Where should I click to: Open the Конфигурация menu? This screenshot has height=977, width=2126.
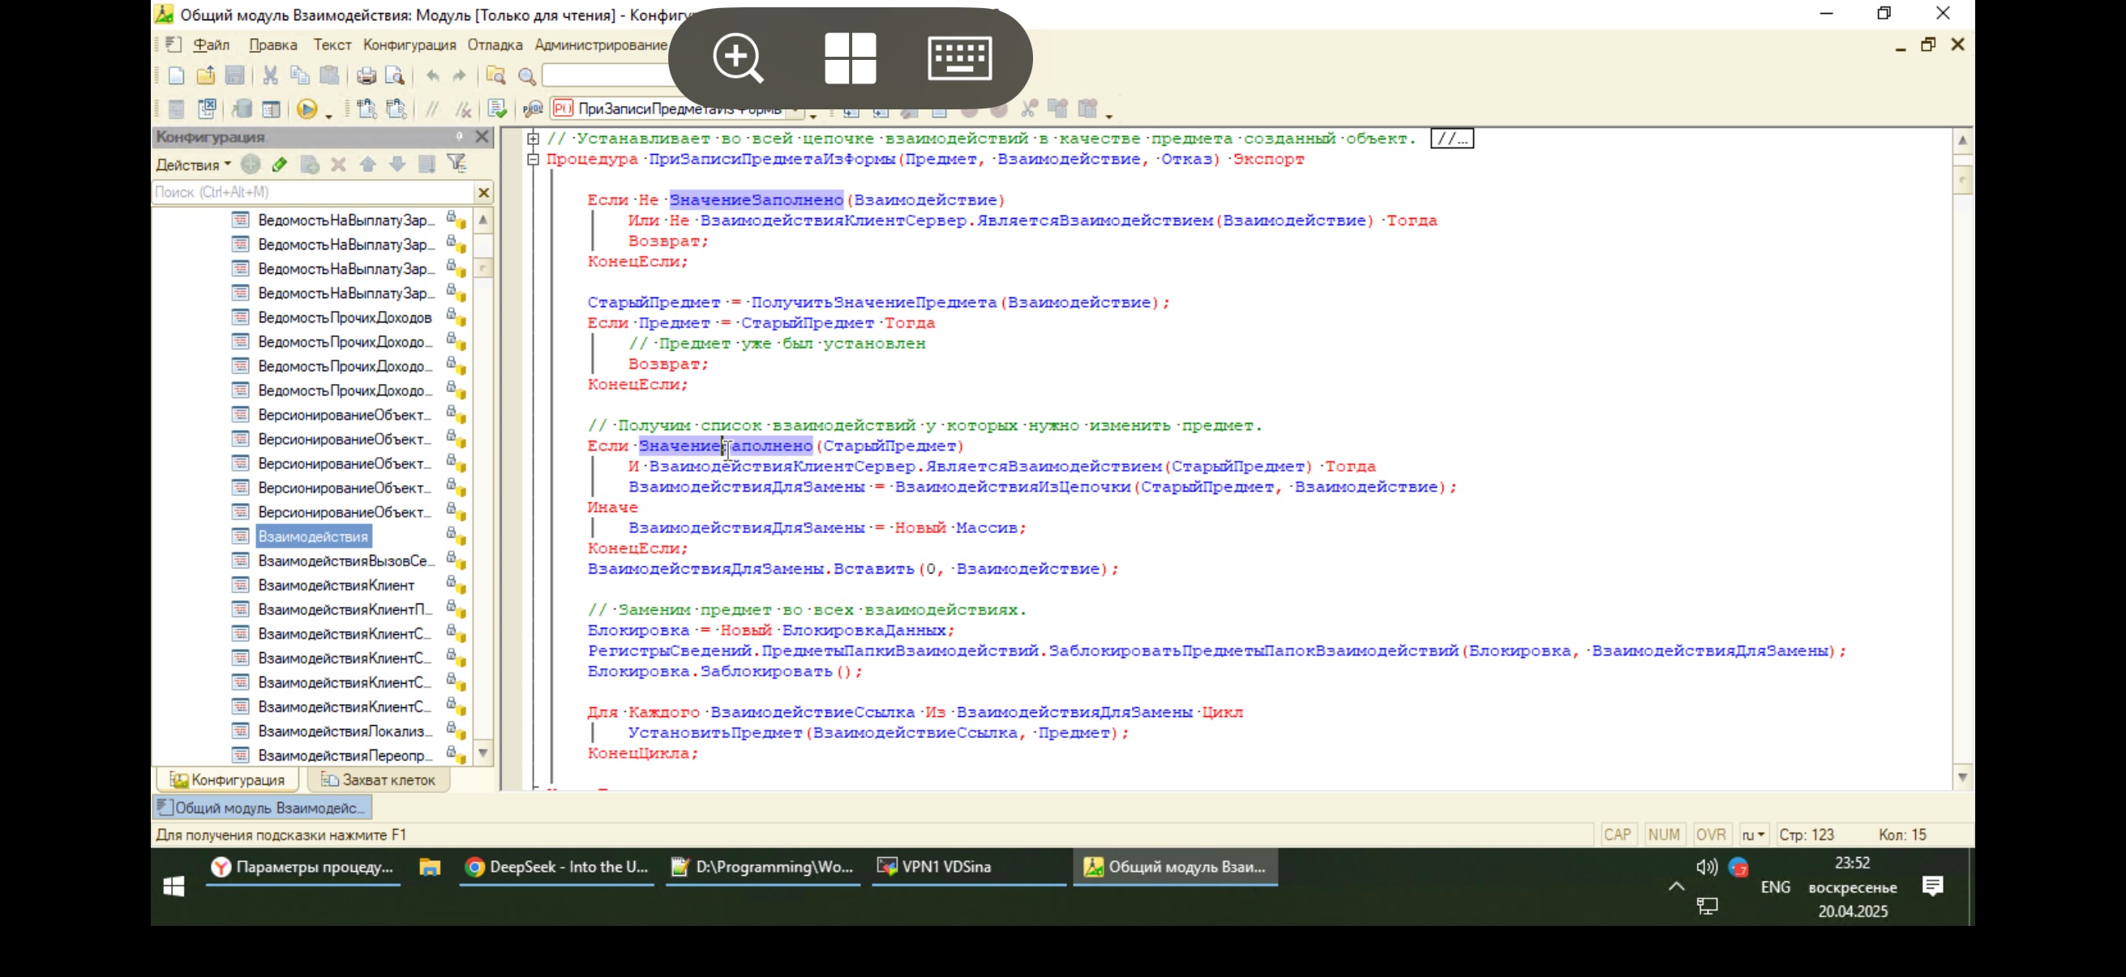pyautogui.click(x=409, y=45)
